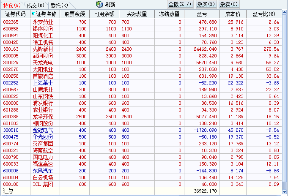Click stock code 300510 for 金冠电气

11,130
